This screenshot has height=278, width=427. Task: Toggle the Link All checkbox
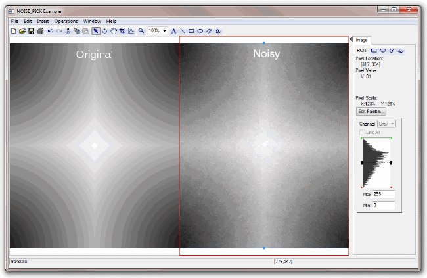362,133
